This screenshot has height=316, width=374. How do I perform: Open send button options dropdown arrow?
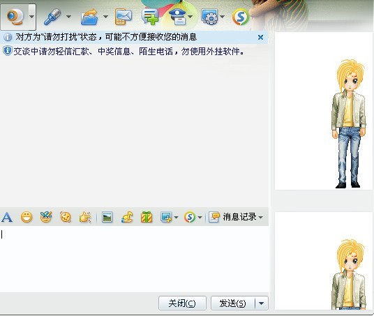pyautogui.click(x=262, y=303)
